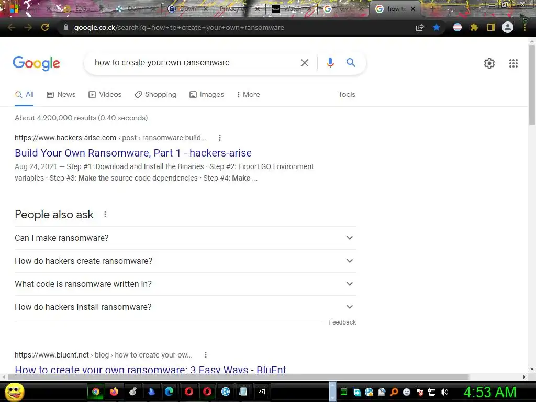Expand What code is ransomware written in?
Viewport: 536px width, 402px height.
[185, 284]
